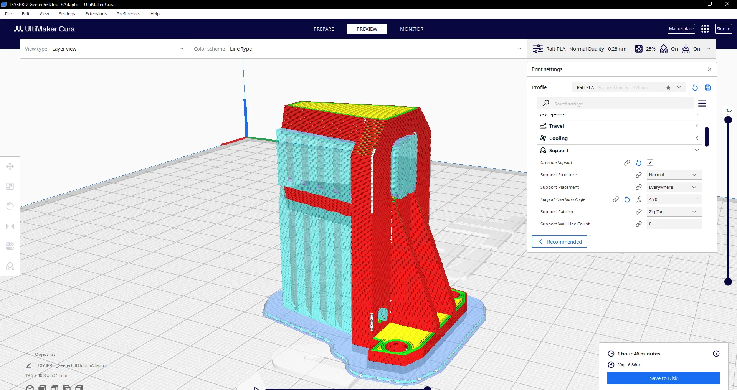Show print time info details icon
This screenshot has width=737, height=390.
pyautogui.click(x=716, y=354)
